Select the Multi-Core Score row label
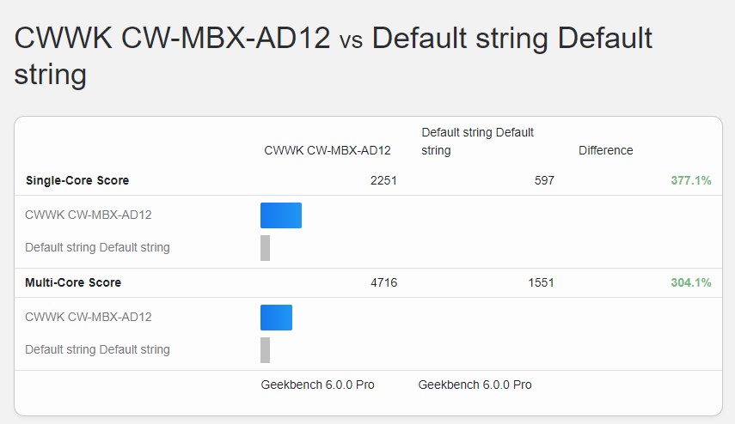 (x=73, y=282)
